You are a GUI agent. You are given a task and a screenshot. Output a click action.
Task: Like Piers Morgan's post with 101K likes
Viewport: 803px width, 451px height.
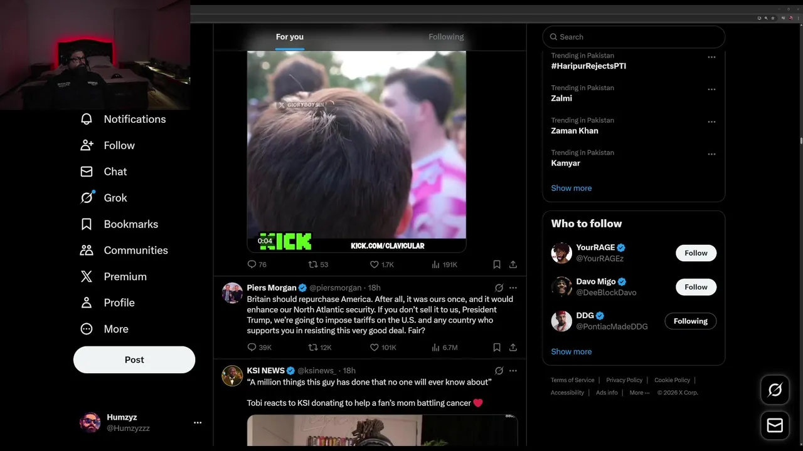point(383,347)
